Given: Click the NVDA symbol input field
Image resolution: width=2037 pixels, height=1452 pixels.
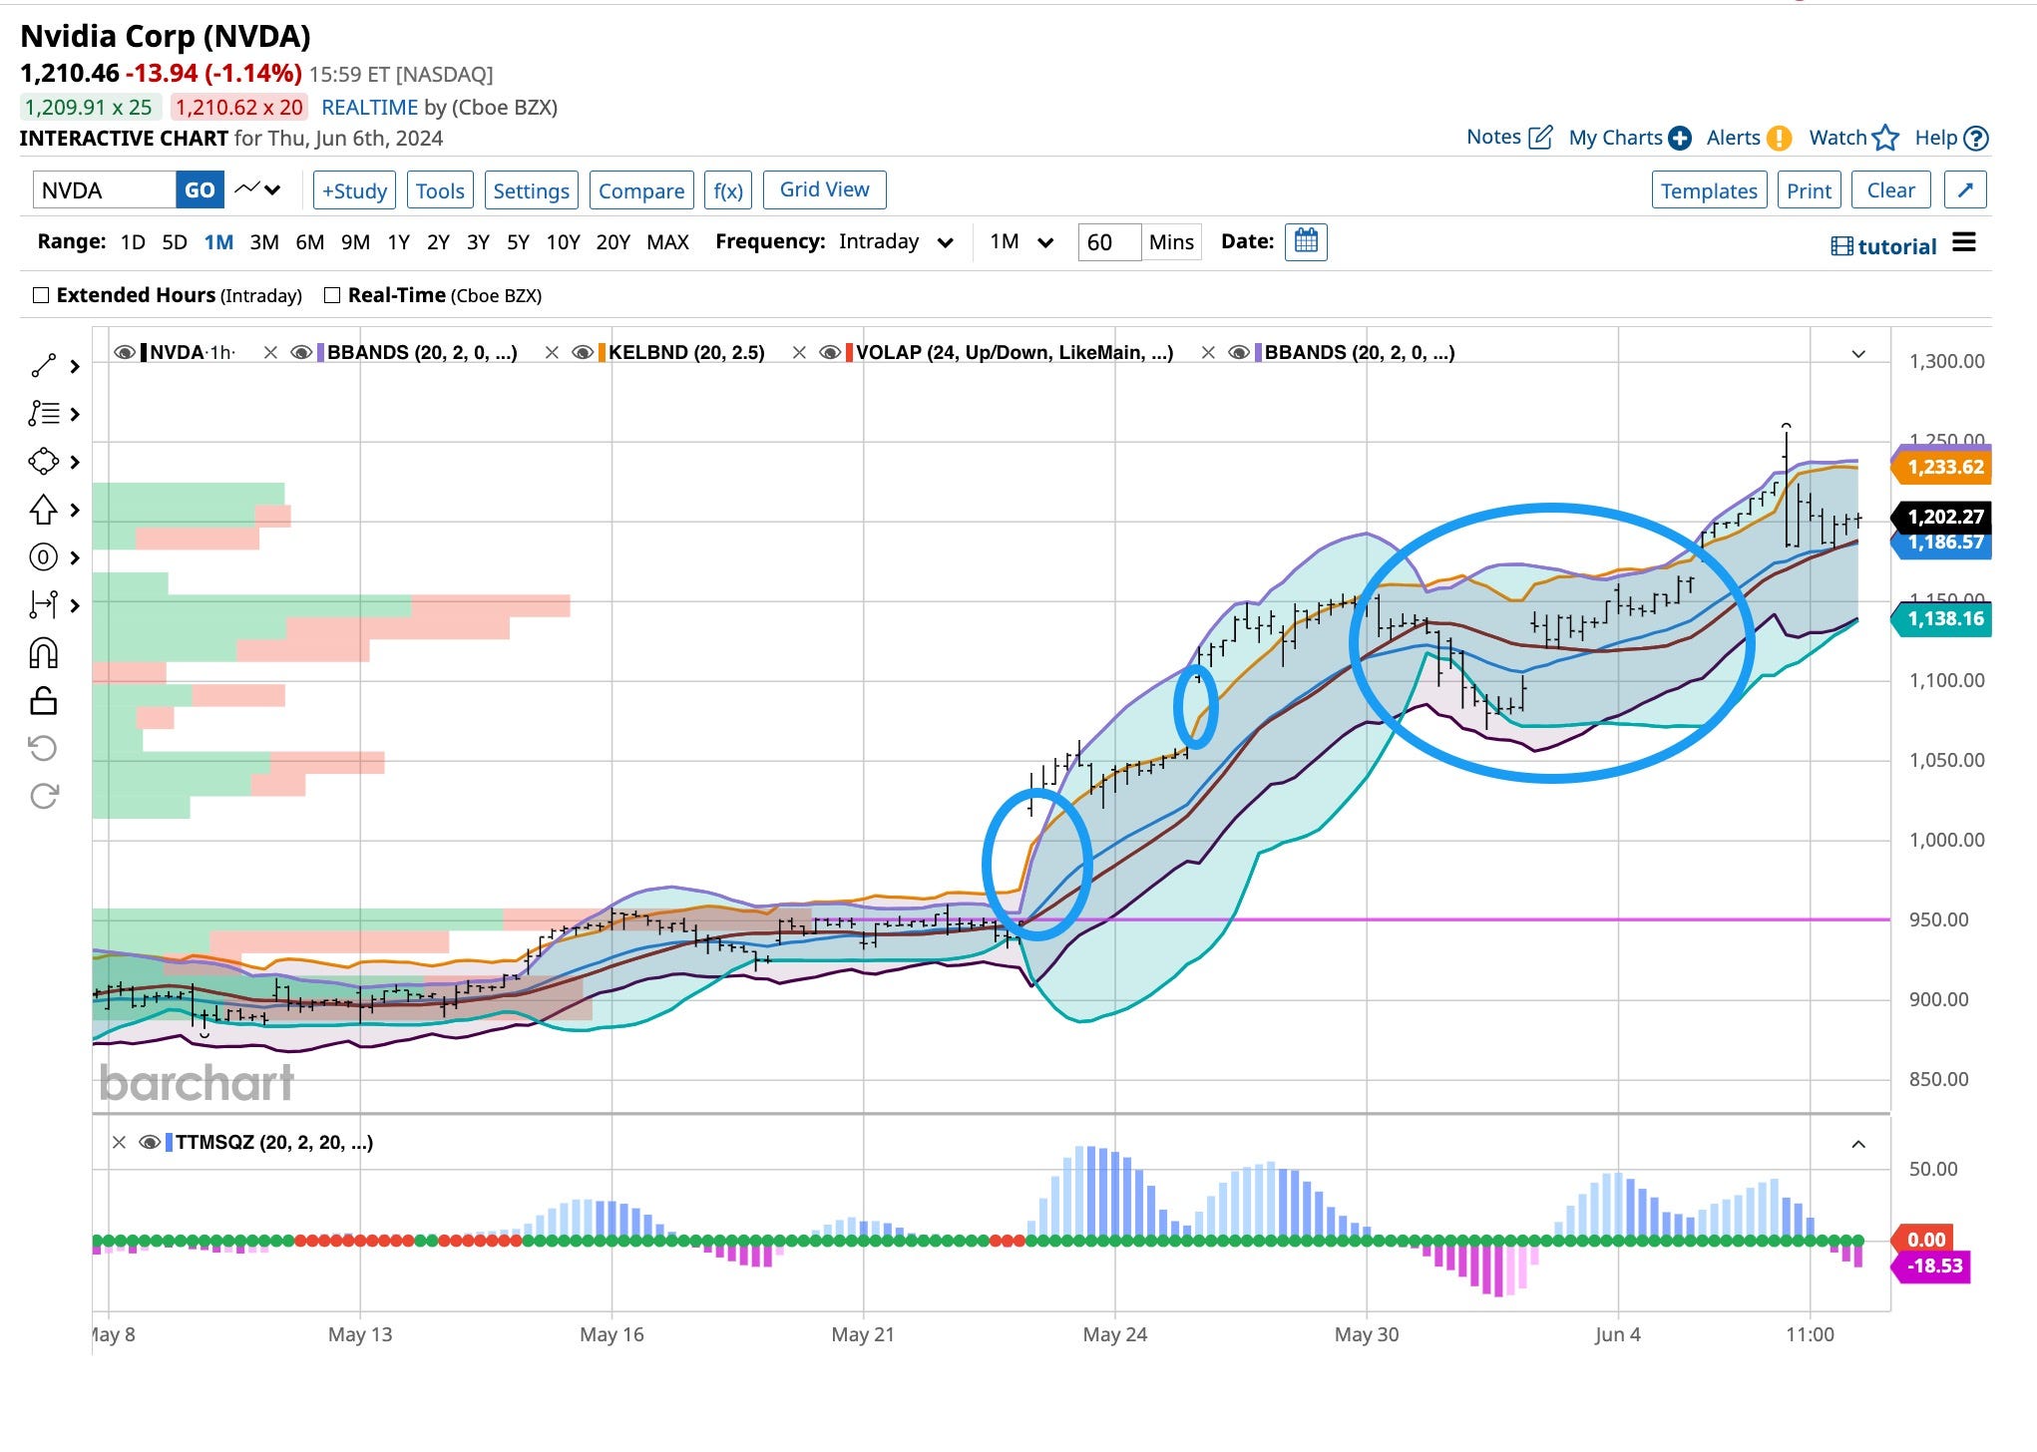Looking at the screenshot, I should pos(104,189).
